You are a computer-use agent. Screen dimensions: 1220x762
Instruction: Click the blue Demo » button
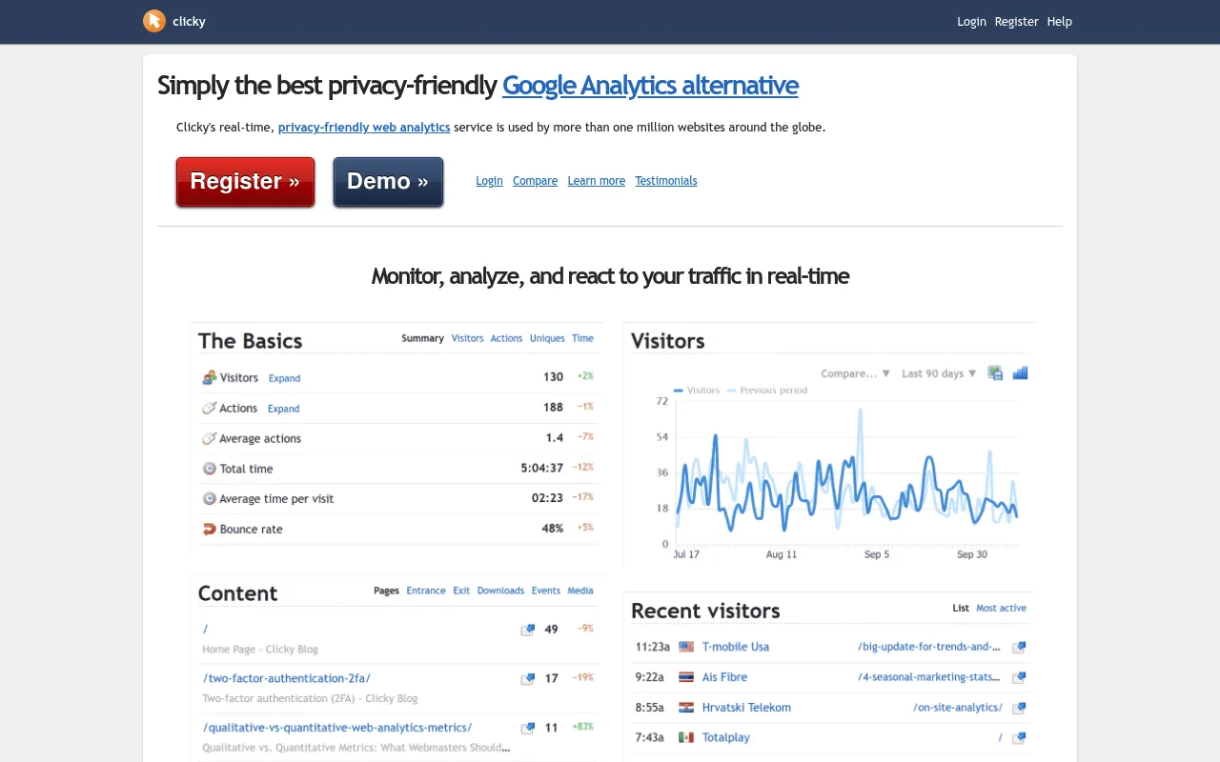point(388,181)
